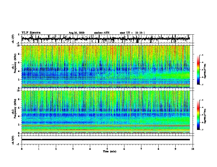
Task: Click the "ch.3(V)" axis label
Action: coord(13,140)
